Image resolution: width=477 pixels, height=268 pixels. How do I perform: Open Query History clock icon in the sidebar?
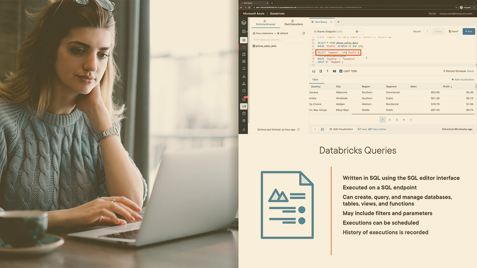tap(244, 90)
